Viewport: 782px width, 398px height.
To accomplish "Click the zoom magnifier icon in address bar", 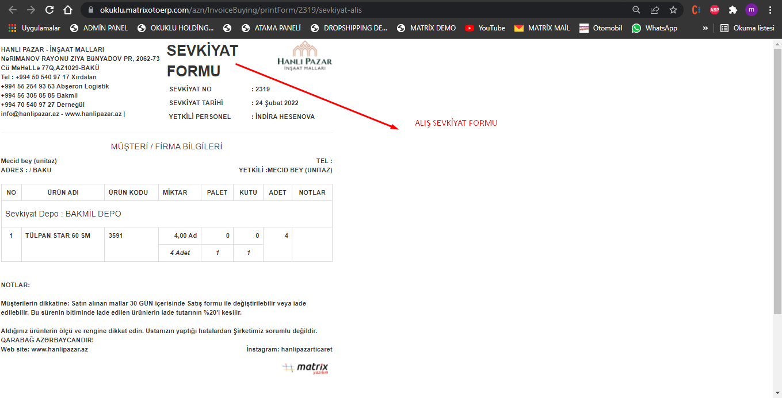I will pos(636,10).
